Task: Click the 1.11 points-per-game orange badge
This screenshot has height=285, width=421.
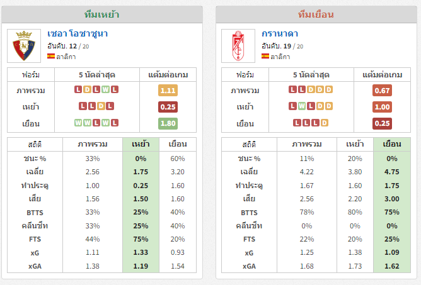Action: tap(168, 91)
